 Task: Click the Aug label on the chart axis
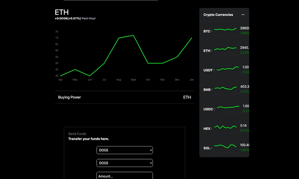(119, 80)
